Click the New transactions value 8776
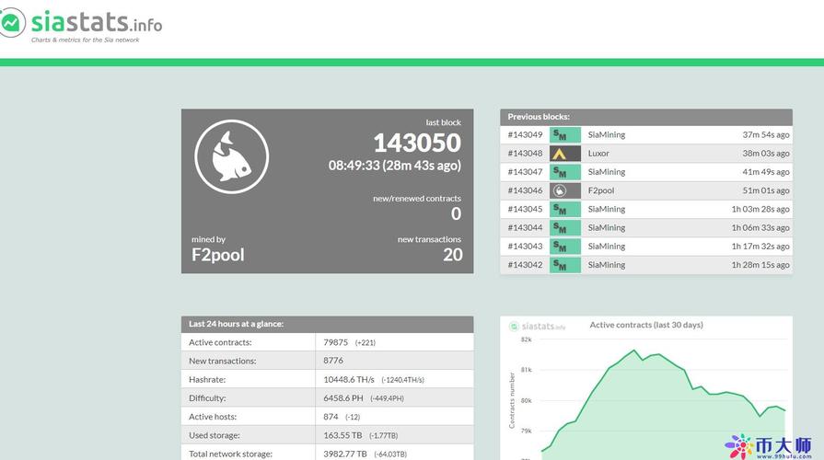The image size is (824, 460). 333,361
